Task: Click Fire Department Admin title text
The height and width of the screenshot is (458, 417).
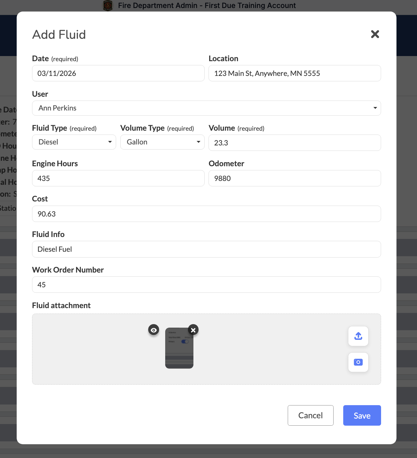Action: 207,5
